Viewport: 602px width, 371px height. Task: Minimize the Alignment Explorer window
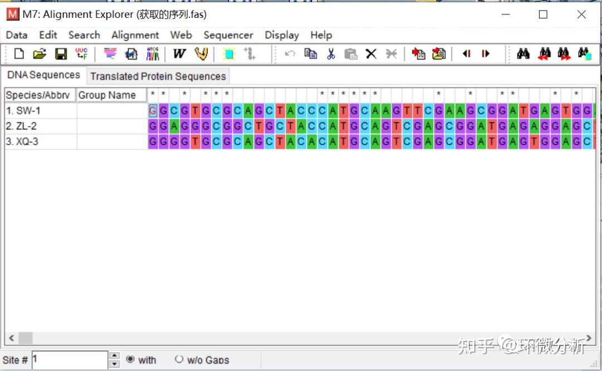506,14
